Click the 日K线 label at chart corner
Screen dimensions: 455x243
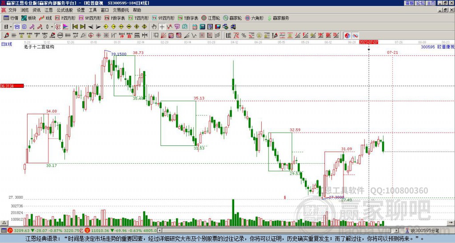pos(6,44)
